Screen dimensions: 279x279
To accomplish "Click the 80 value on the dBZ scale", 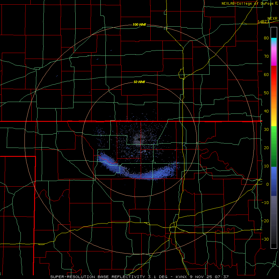I will tap(266, 38).
